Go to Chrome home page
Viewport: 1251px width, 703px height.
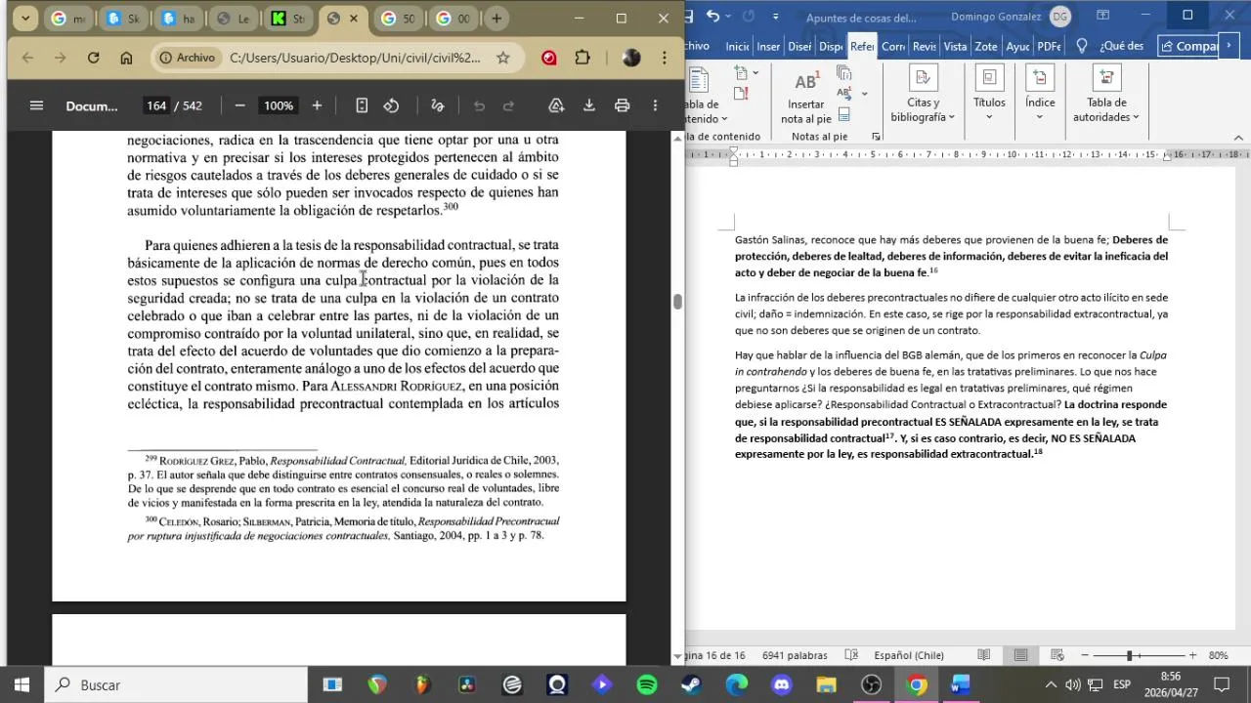(x=126, y=58)
